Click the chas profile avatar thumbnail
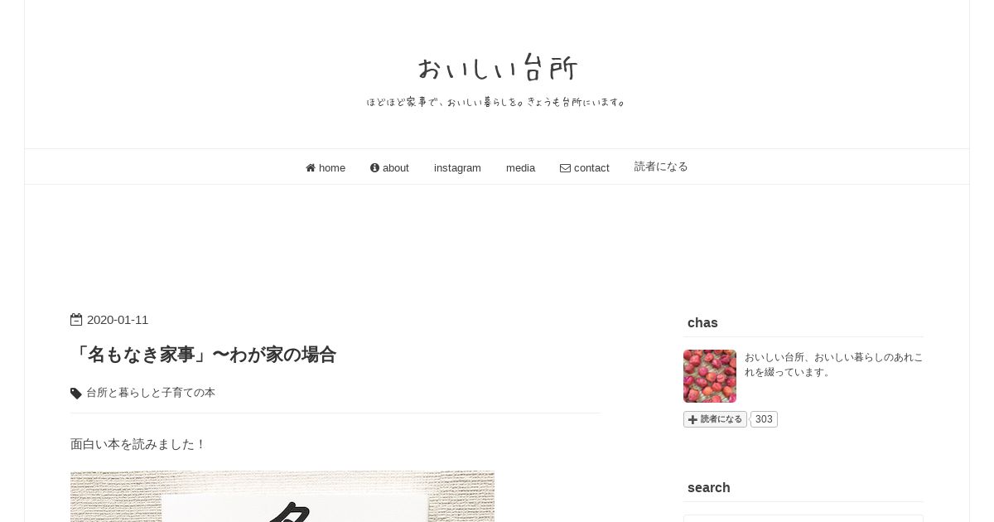Viewport: 994px width, 522px height. click(710, 376)
